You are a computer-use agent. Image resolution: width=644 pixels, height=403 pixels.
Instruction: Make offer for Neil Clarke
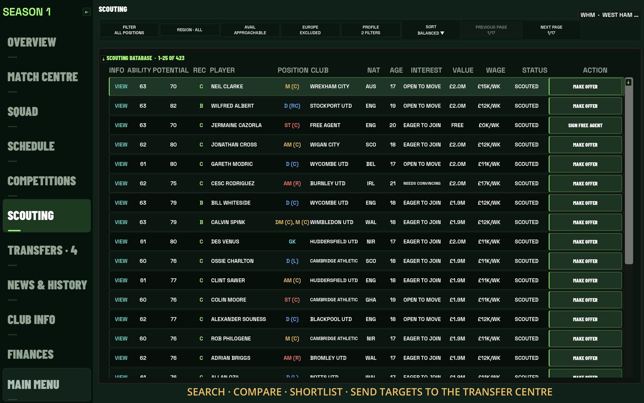point(585,87)
